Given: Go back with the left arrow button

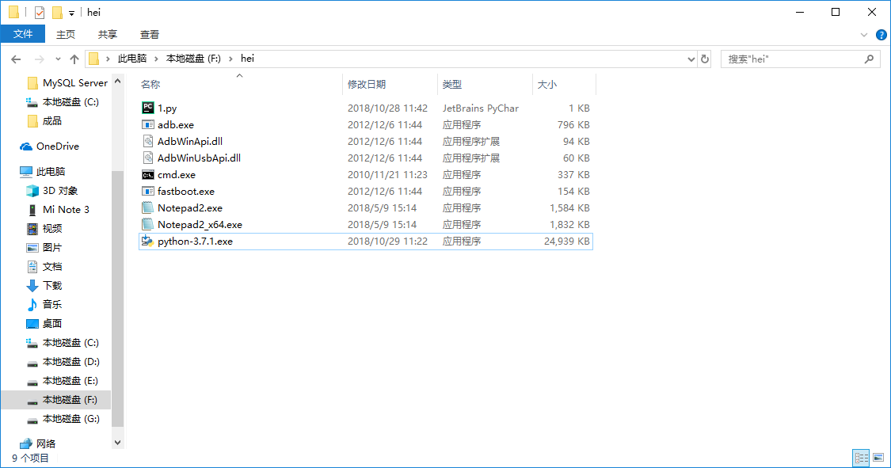Looking at the screenshot, I should pos(16,59).
